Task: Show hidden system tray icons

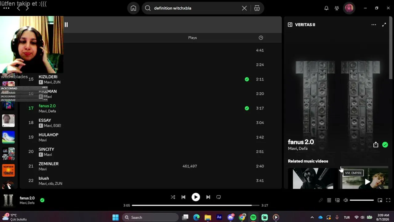Action: pos(312,217)
